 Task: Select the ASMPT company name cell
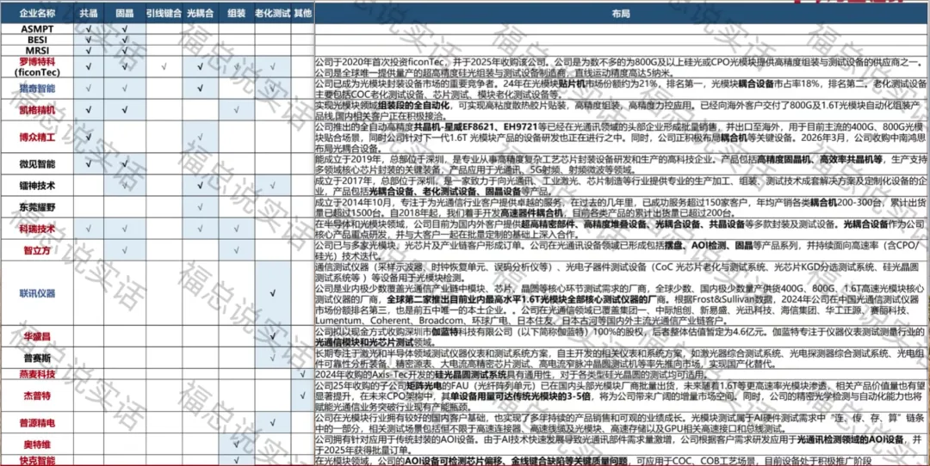click(36, 28)
